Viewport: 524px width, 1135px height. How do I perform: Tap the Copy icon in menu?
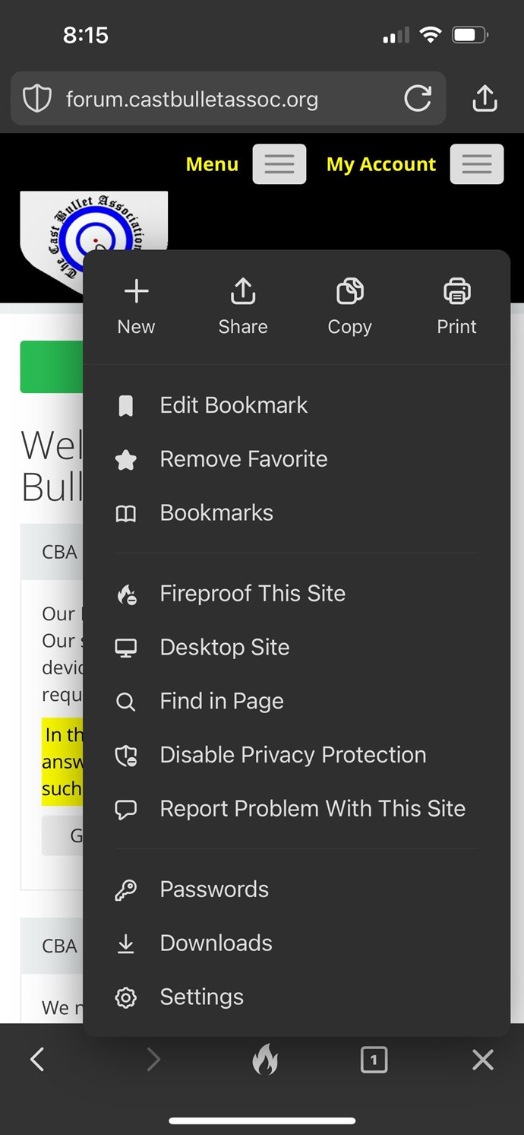coord(349,291)
